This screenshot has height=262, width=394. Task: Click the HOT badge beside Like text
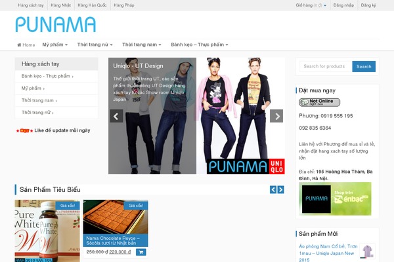point(25,130)
